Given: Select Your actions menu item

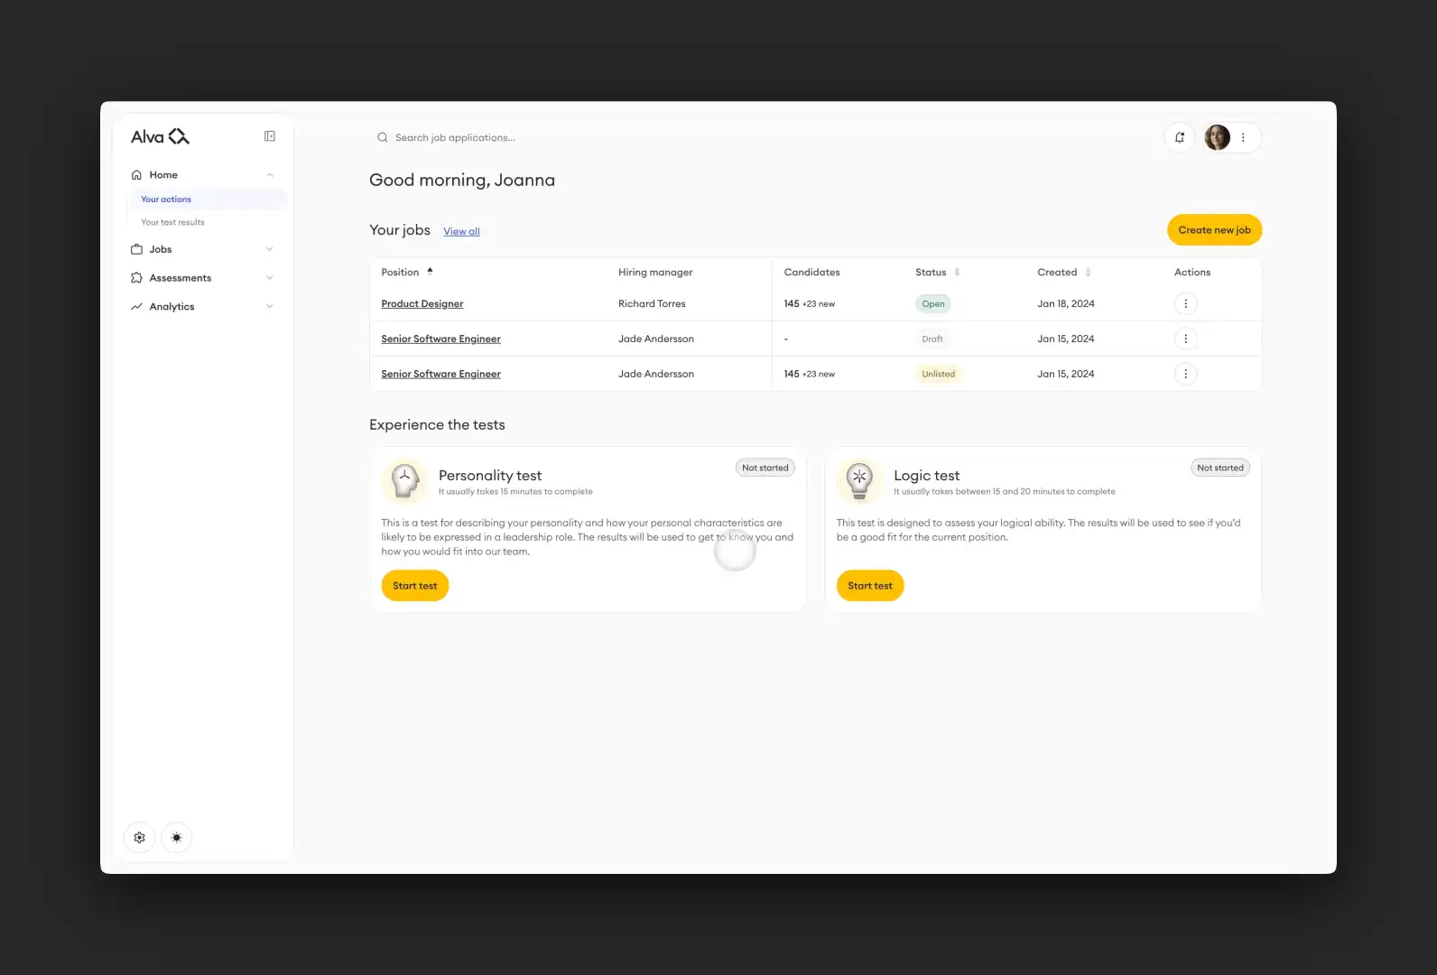Looking at the screenshot, I should click(166, 200).
